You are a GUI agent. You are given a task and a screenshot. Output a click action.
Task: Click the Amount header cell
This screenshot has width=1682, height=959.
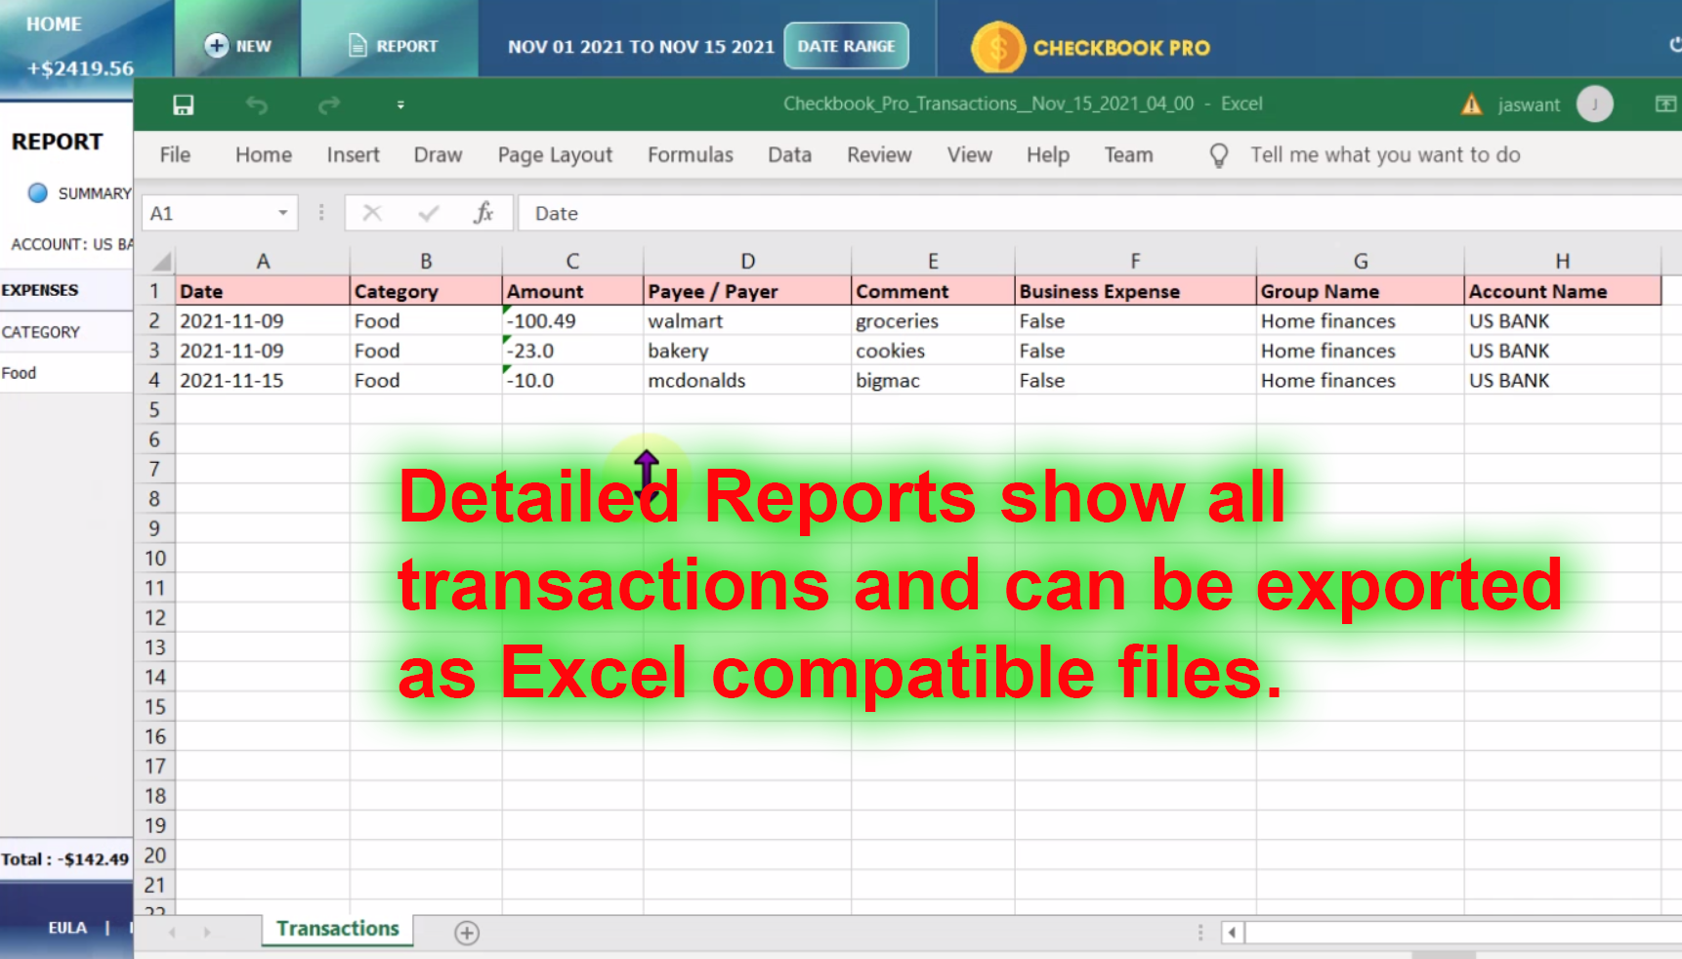[x=572, y=291]
